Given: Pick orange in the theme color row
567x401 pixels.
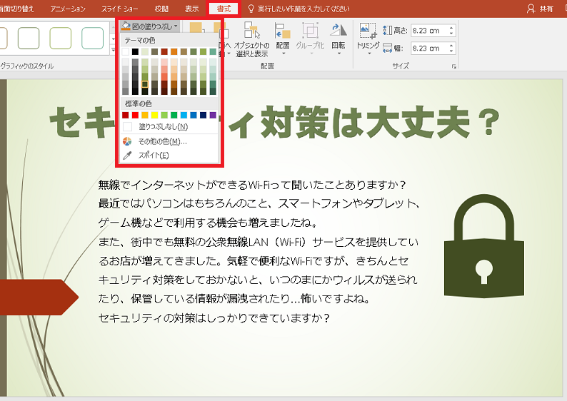Looking at the screenshot, I should [174, 51].
